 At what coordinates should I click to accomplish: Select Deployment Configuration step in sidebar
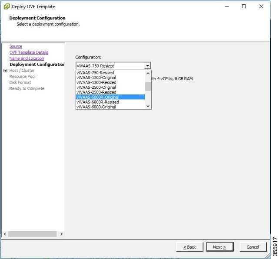click(x=37, y=65)
